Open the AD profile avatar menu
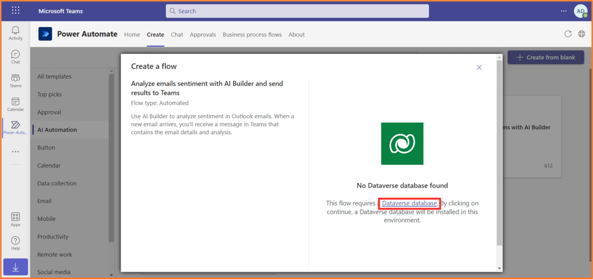593x279 pixels. click(580, 11)
